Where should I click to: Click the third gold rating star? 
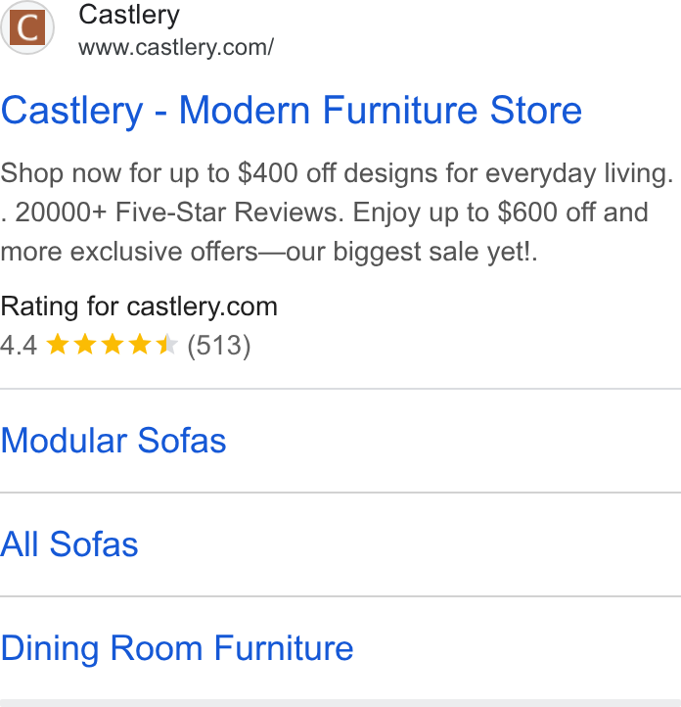pyautogui.click(x=113, y=345)
